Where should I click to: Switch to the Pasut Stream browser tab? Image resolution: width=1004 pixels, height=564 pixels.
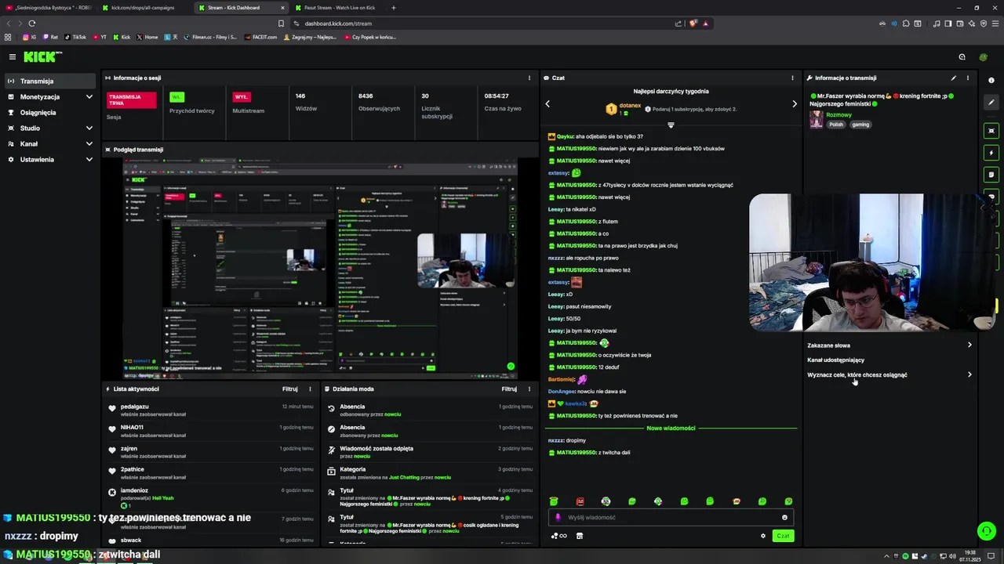339,8
